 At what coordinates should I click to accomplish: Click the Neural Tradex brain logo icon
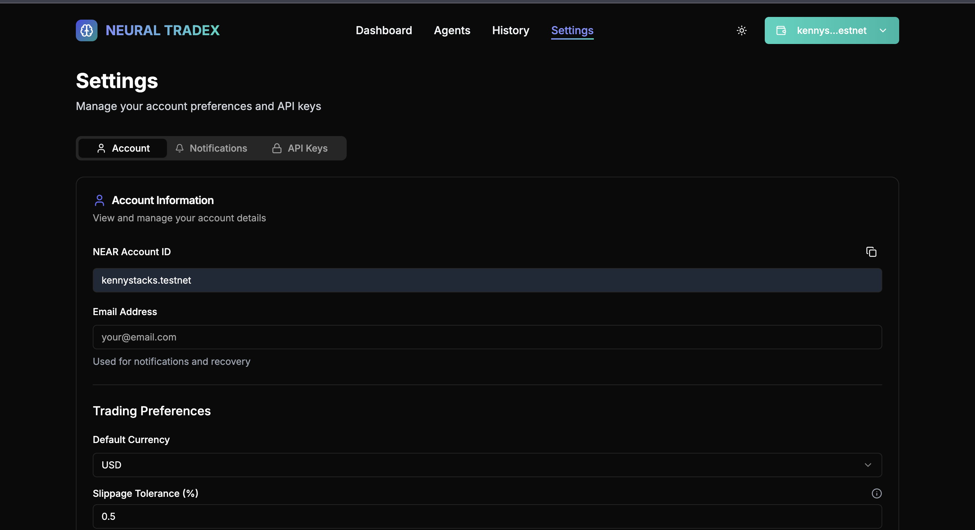[x=86, y=30]
